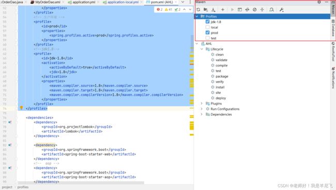Select the install lifecycle goal

[220, 88]
